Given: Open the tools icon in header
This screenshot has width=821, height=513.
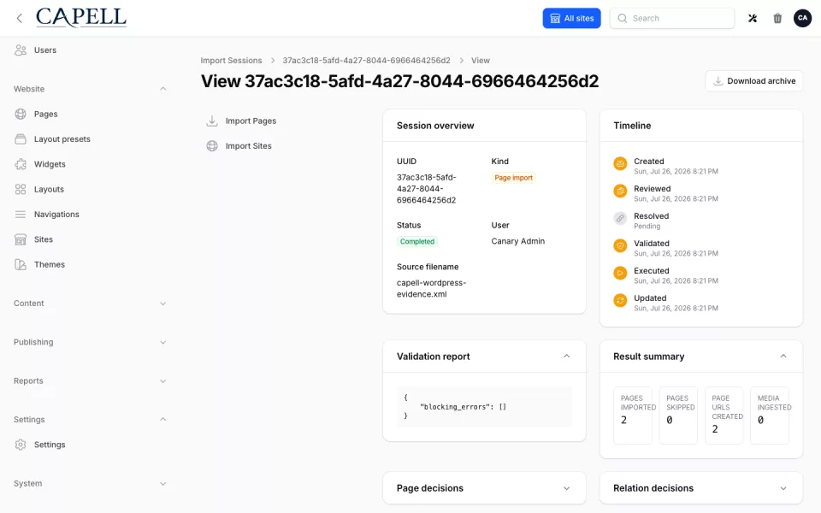Looking at the screenshot, I should click(753, 18).
